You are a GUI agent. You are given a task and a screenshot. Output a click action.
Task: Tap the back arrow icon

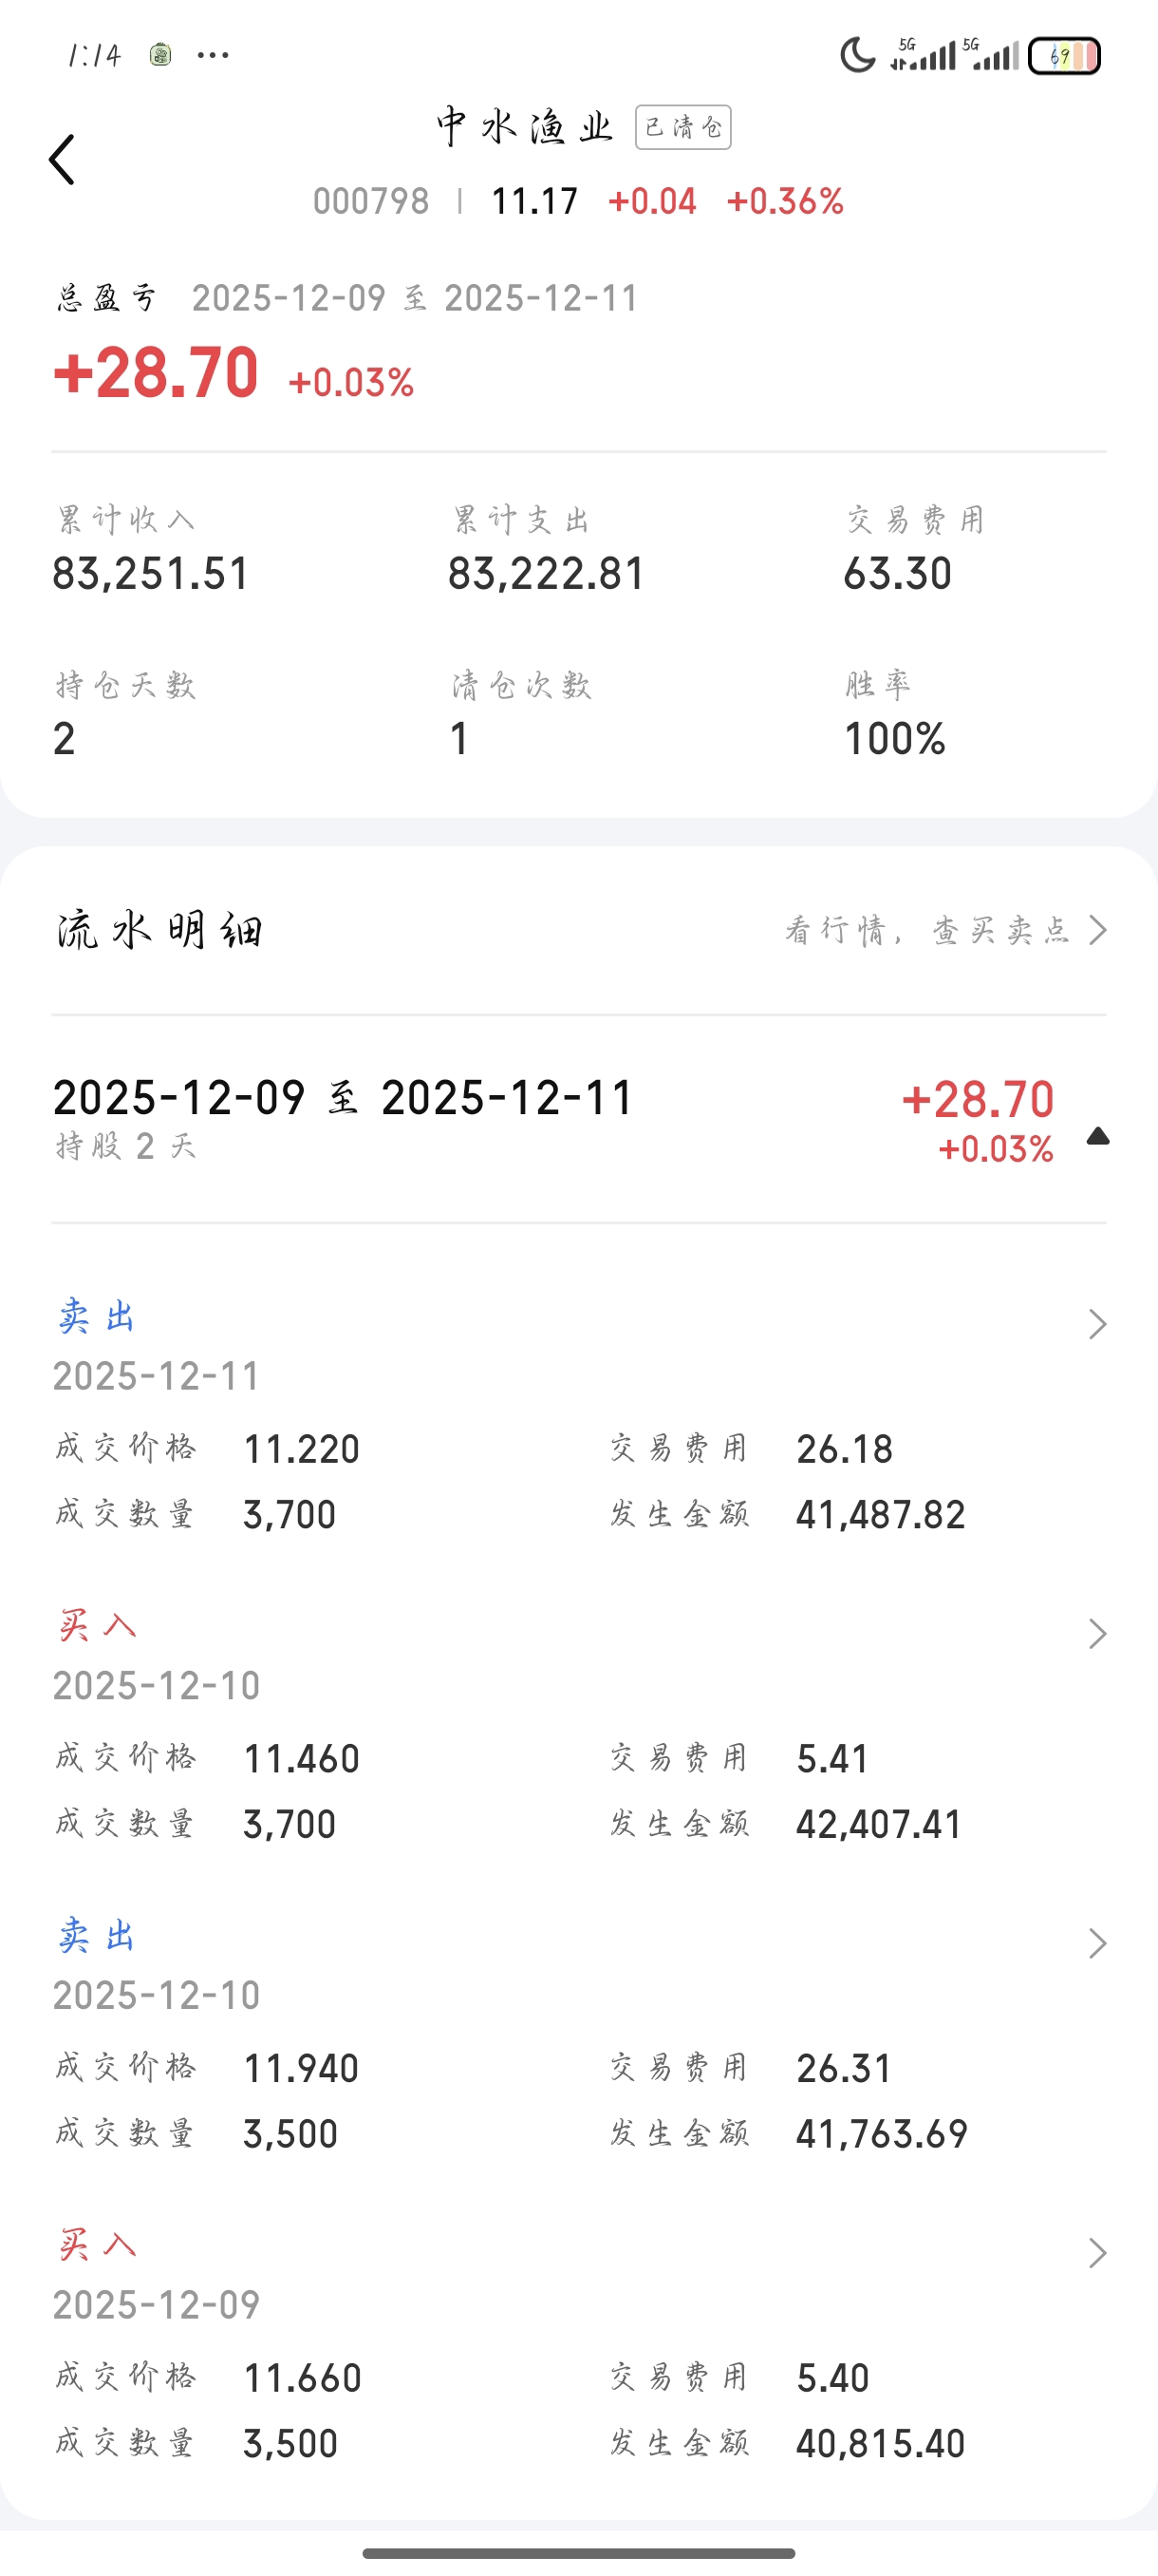(62, 160)
